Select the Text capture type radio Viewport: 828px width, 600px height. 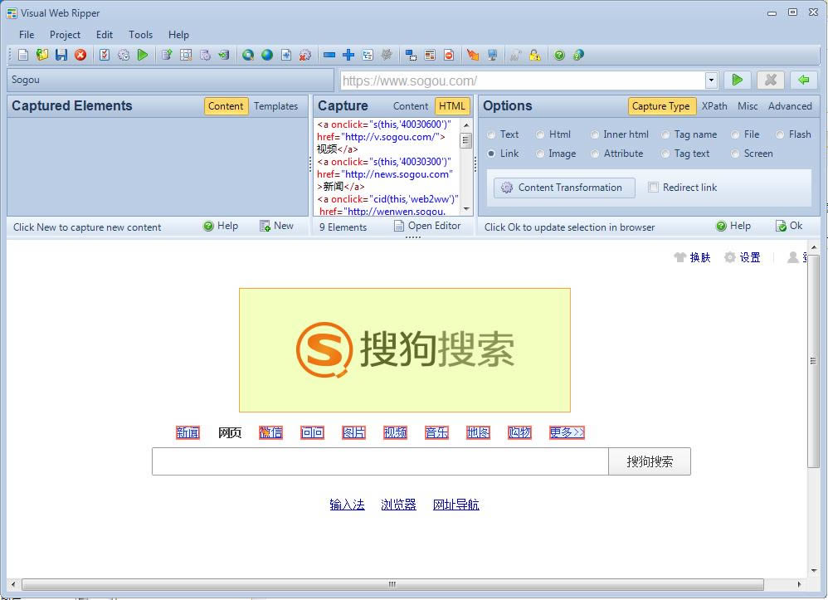pyautogui.click(x=491, y=134)
